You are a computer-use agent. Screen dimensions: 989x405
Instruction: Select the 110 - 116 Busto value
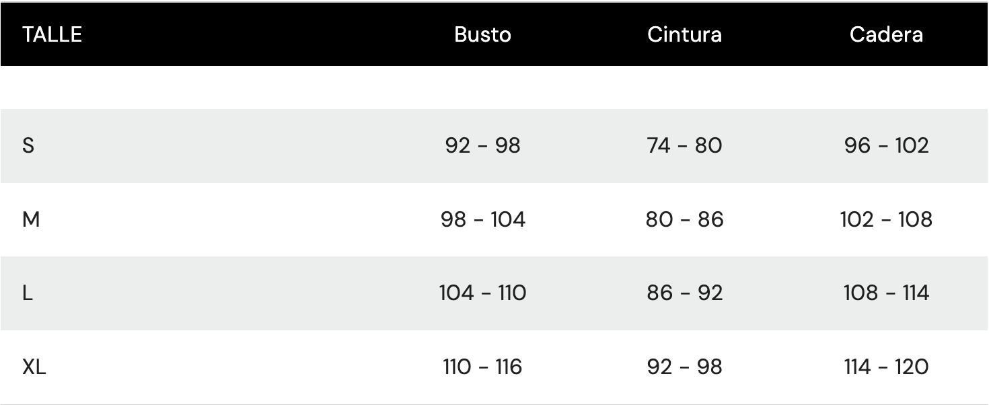coord(482,367)
